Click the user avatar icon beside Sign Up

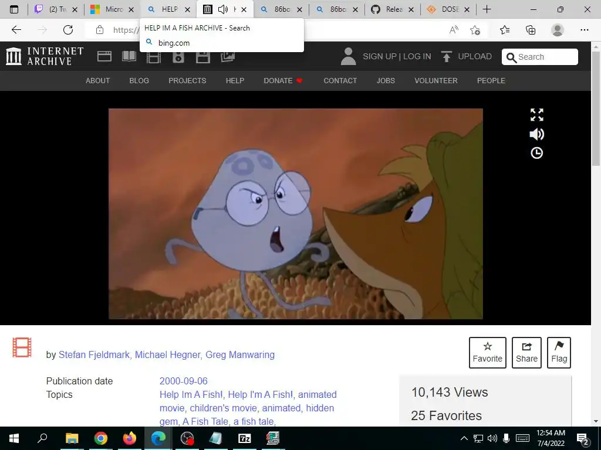click(x=349, y=56)
